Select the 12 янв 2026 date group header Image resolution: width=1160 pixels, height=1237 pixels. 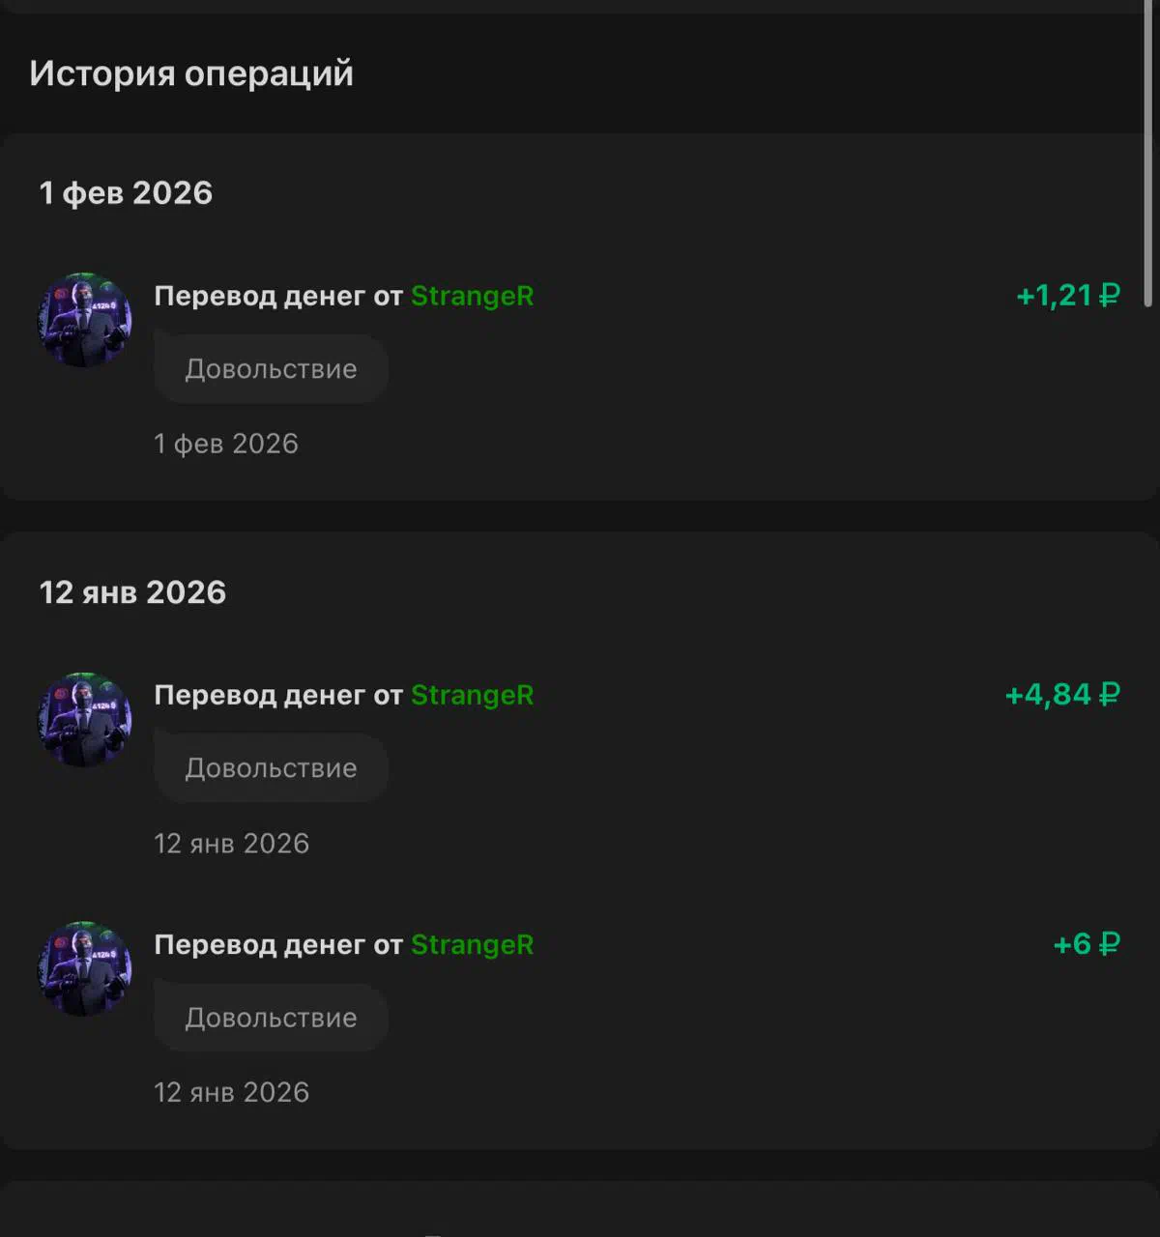(x=132, y=592)
